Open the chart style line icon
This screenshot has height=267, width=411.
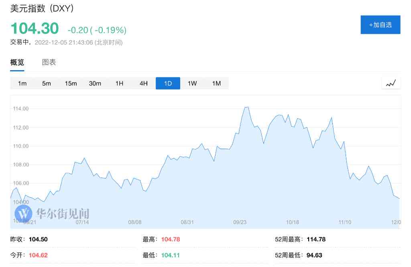tap(391, 83)
